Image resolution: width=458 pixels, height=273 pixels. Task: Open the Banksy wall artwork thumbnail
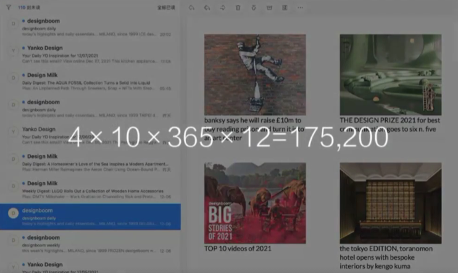pyautogui.click(x=255, y=75)
